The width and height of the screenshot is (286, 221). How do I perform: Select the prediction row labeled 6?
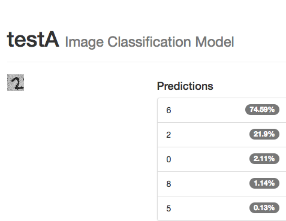222,110
